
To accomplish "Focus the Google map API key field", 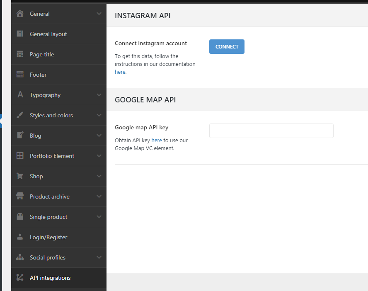I will coord(271,131).
